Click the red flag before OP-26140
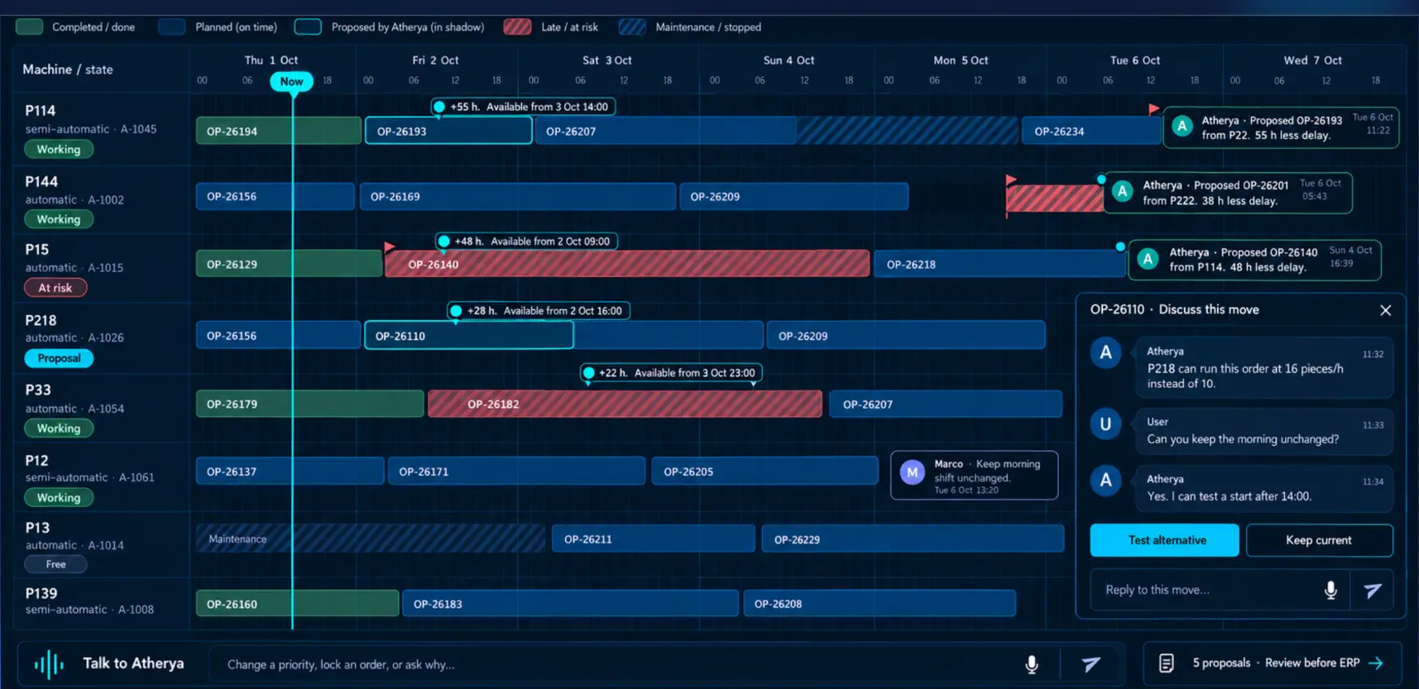This screenshot has width=1419, height=689. click(390, 246)
